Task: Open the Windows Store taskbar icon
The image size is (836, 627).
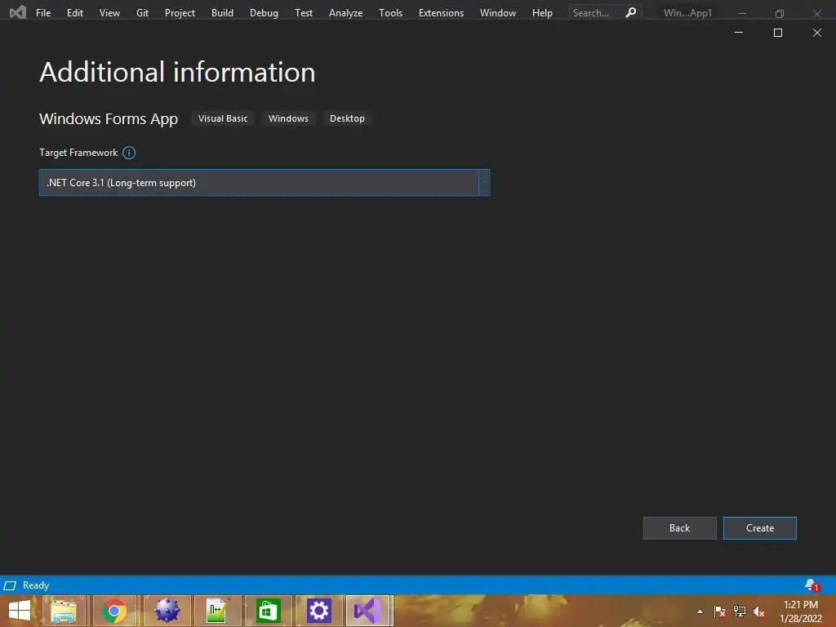Action: 268,611
